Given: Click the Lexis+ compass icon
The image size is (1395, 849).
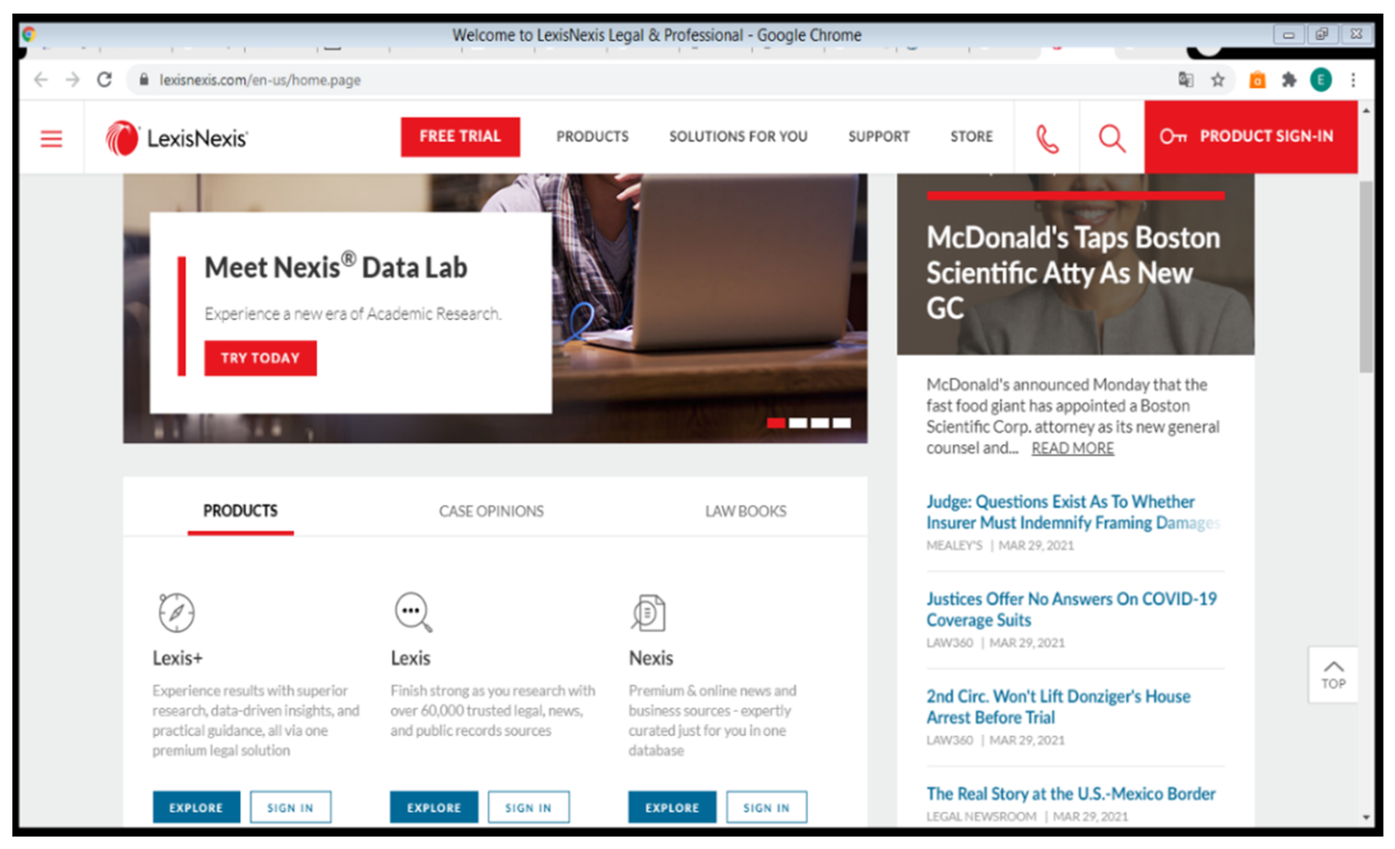Looking at the screenshot, I should pyautogui.click(x=176, y=612).
